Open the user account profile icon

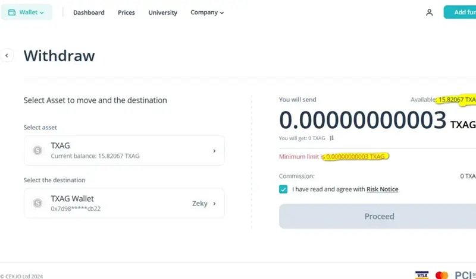pos(429,12)
